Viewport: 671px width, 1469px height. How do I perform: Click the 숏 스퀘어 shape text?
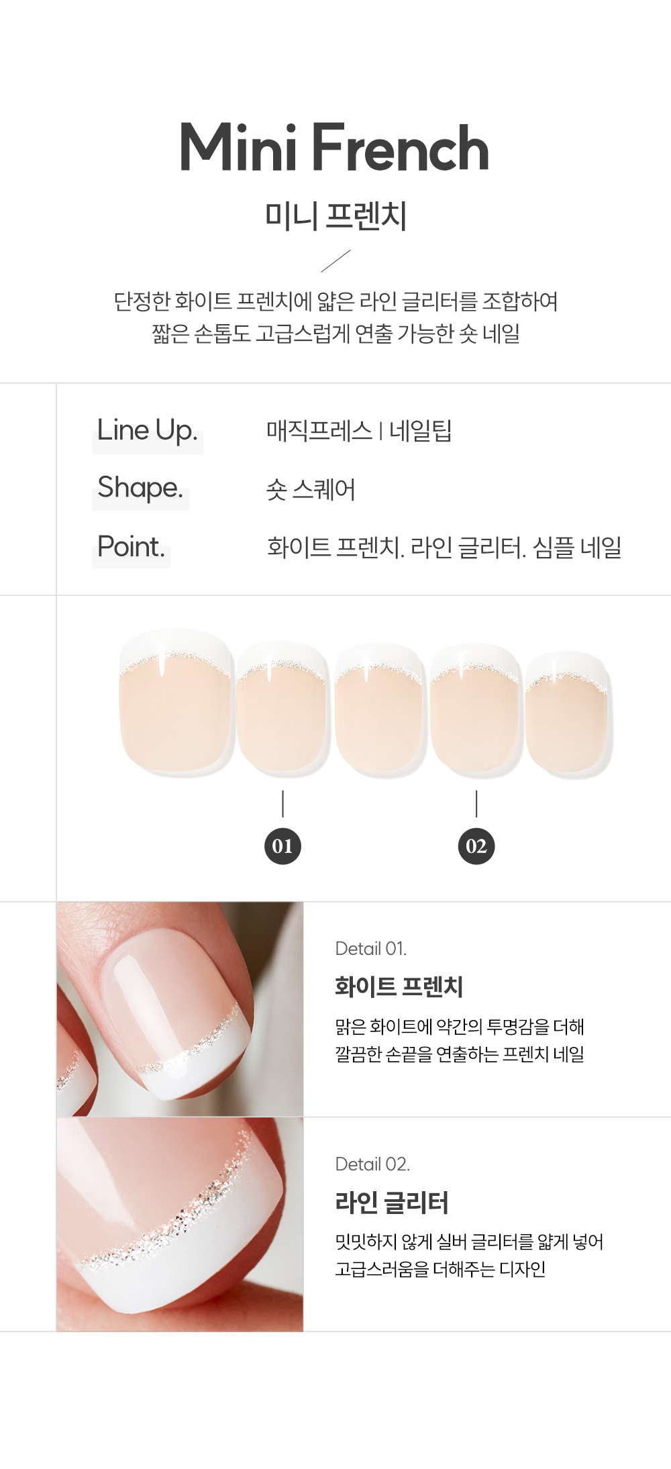[x=311, y=489]
